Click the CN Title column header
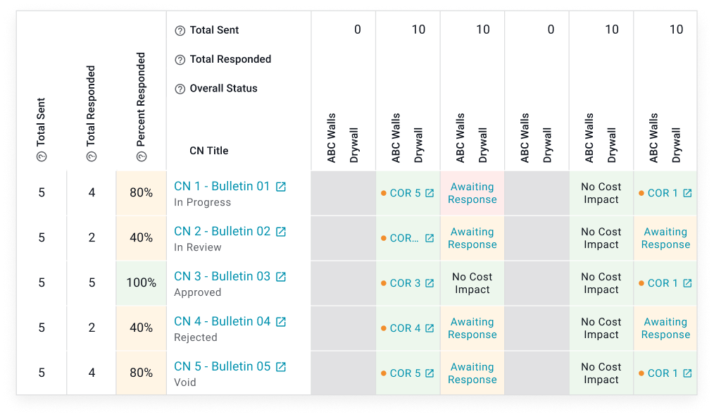 [x=209, y=151]
